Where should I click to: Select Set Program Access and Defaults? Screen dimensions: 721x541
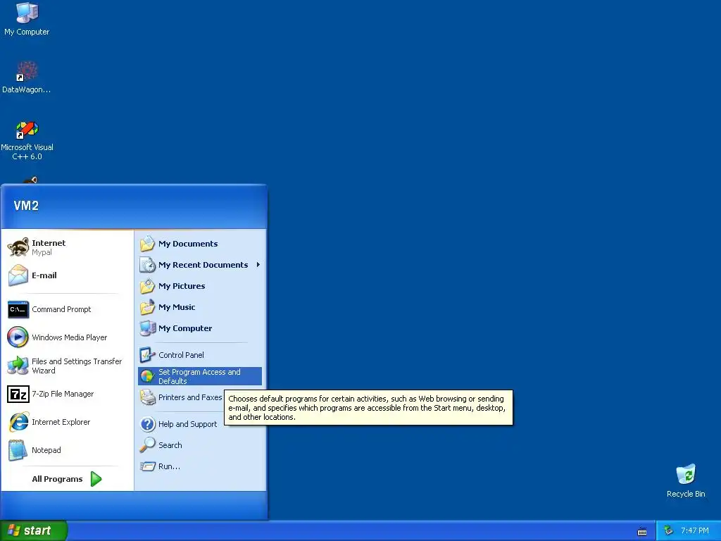[199, 376]
